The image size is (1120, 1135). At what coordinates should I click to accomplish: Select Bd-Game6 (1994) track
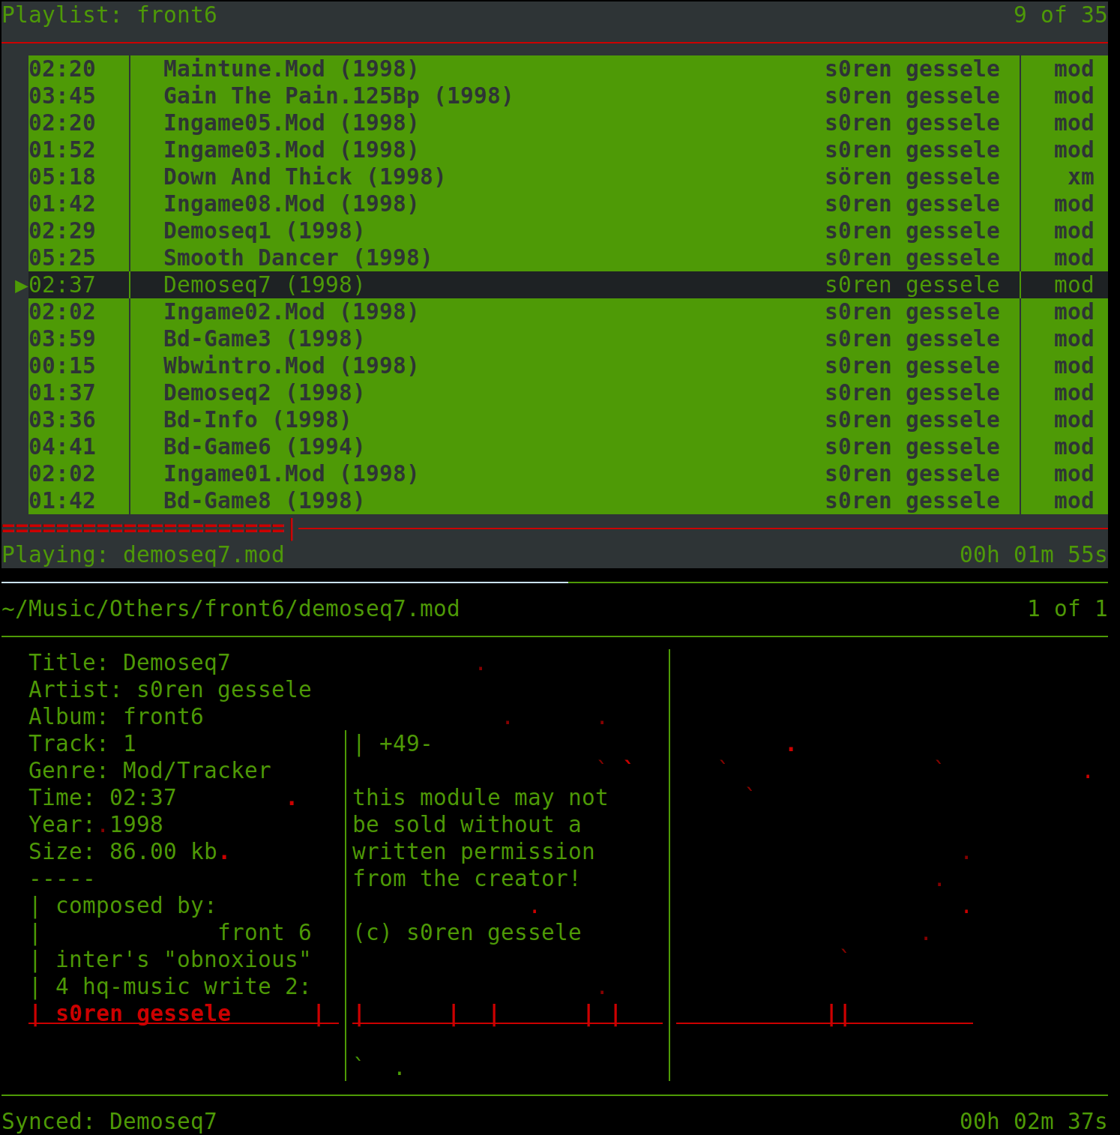(x=263, y=447)
